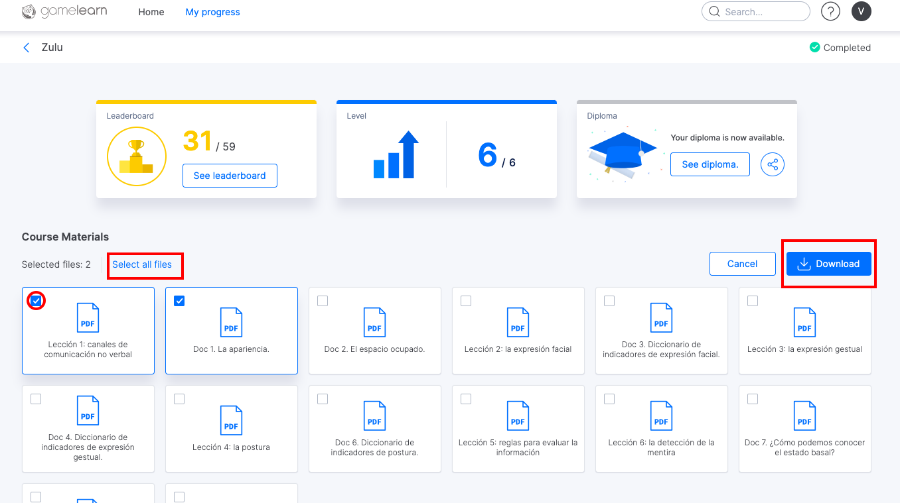Click the PDF icon of Doc 2. El espacio ocupado
The image size is (900, 503).
pos(374,322)
